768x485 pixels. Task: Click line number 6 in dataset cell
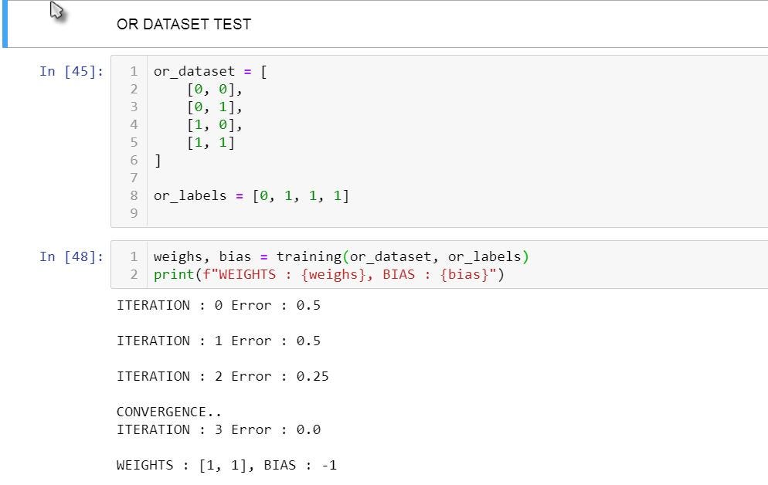pyautogui.click(x=134, y=160)
